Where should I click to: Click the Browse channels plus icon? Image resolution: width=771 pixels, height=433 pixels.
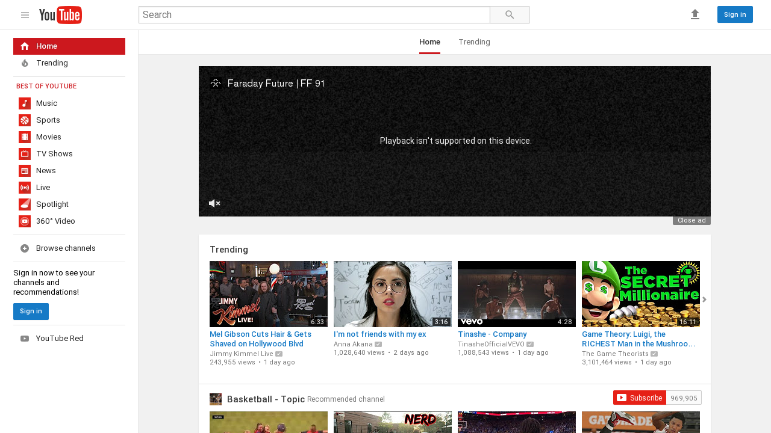coord(25,248)
